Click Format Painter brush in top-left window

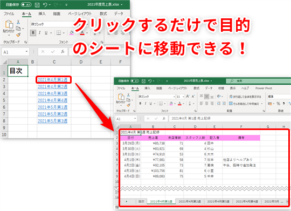click(18, 35)
